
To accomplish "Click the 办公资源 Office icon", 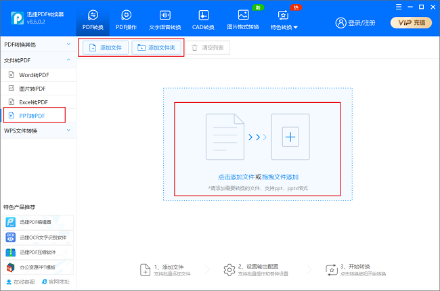I will (11, 267).
